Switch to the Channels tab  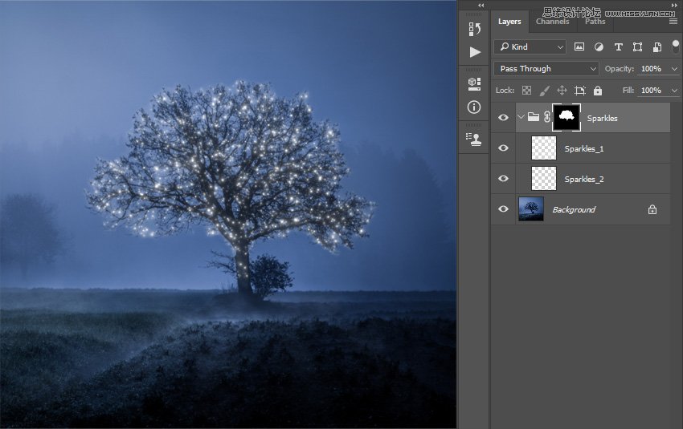click(x=552, y=22)
